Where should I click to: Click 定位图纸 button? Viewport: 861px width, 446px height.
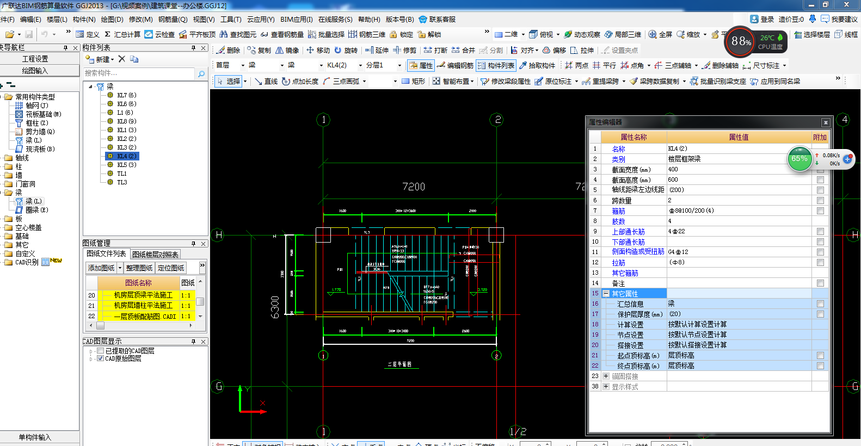click(x=171, y=268)
